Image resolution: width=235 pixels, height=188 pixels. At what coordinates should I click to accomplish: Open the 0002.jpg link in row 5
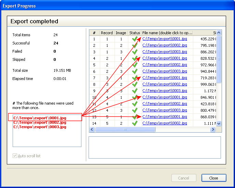(165, 65)
